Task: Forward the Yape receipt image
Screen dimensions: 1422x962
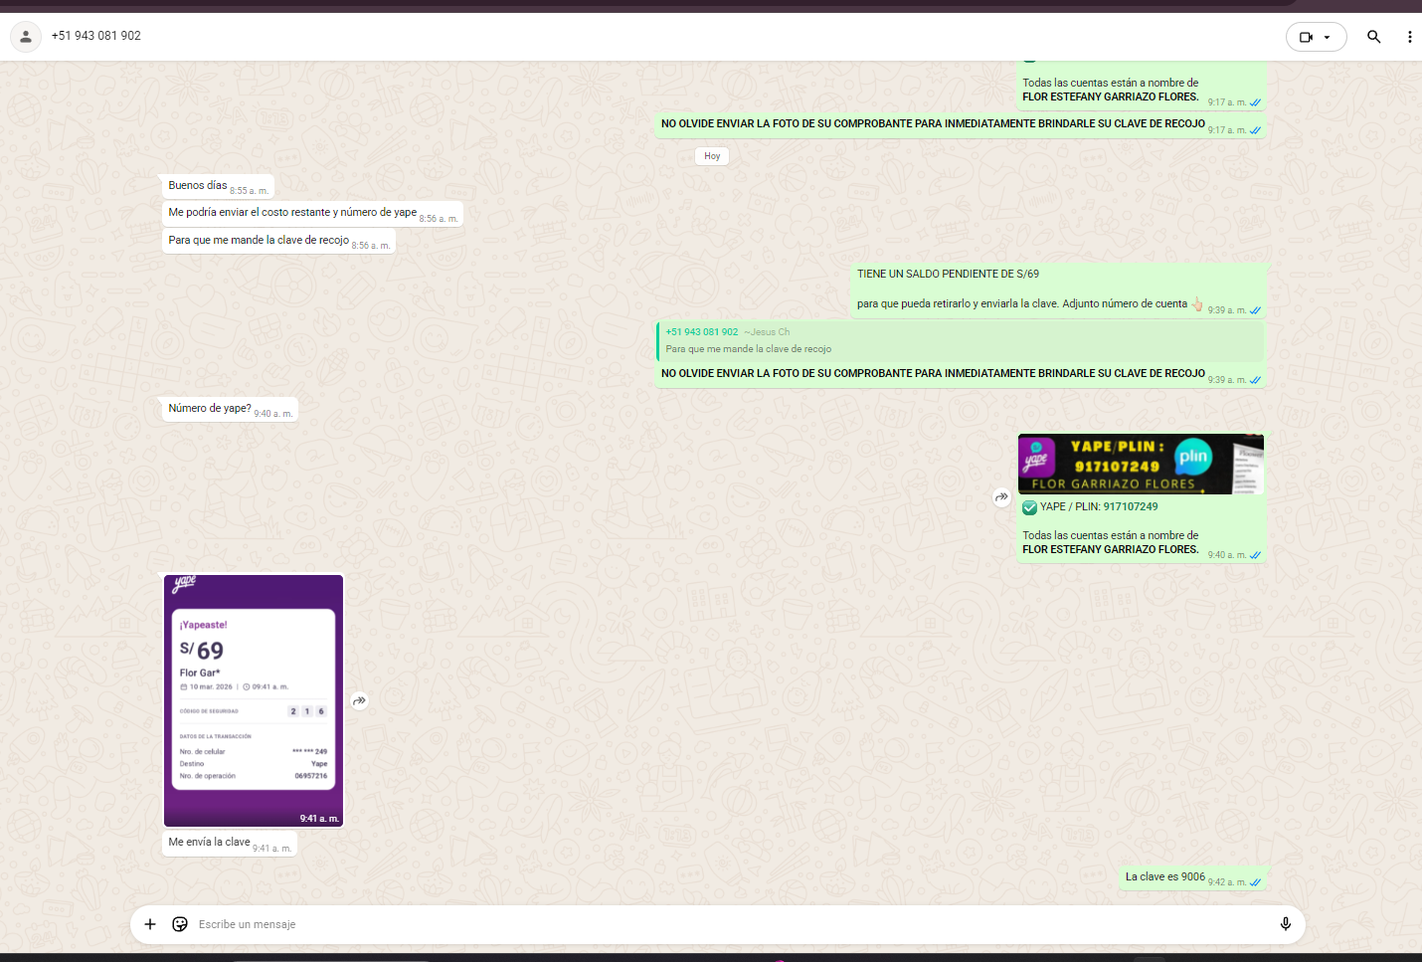Action: (x=360, y=700)
